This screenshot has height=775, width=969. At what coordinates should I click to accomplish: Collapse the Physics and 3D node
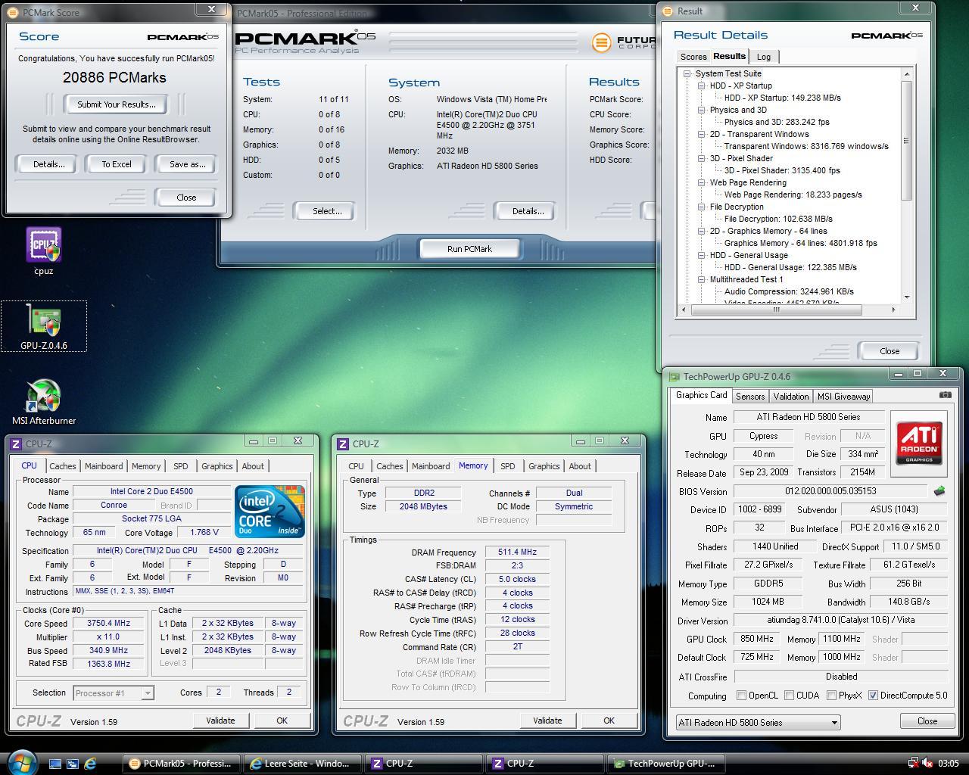(x=702, y=110)
